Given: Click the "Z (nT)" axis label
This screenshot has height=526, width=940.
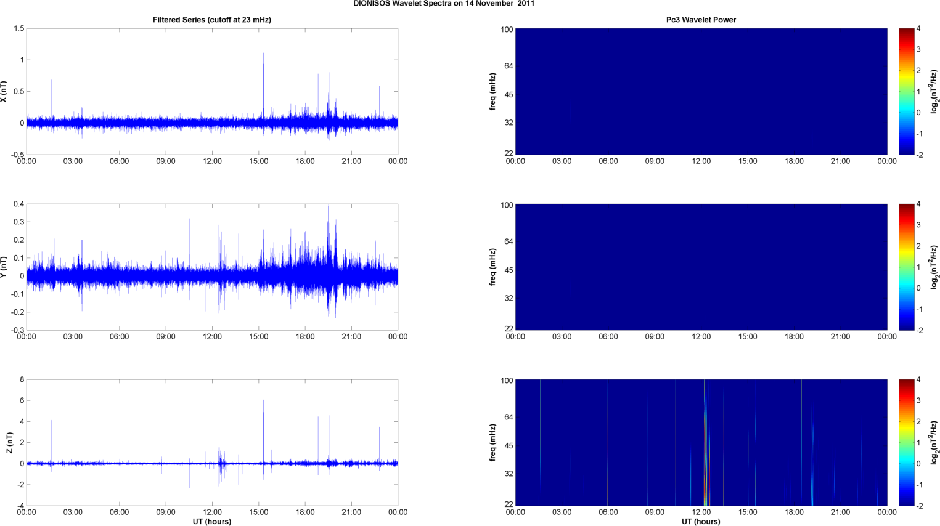Looking at the screenshot, I should (x=9, y=443).
